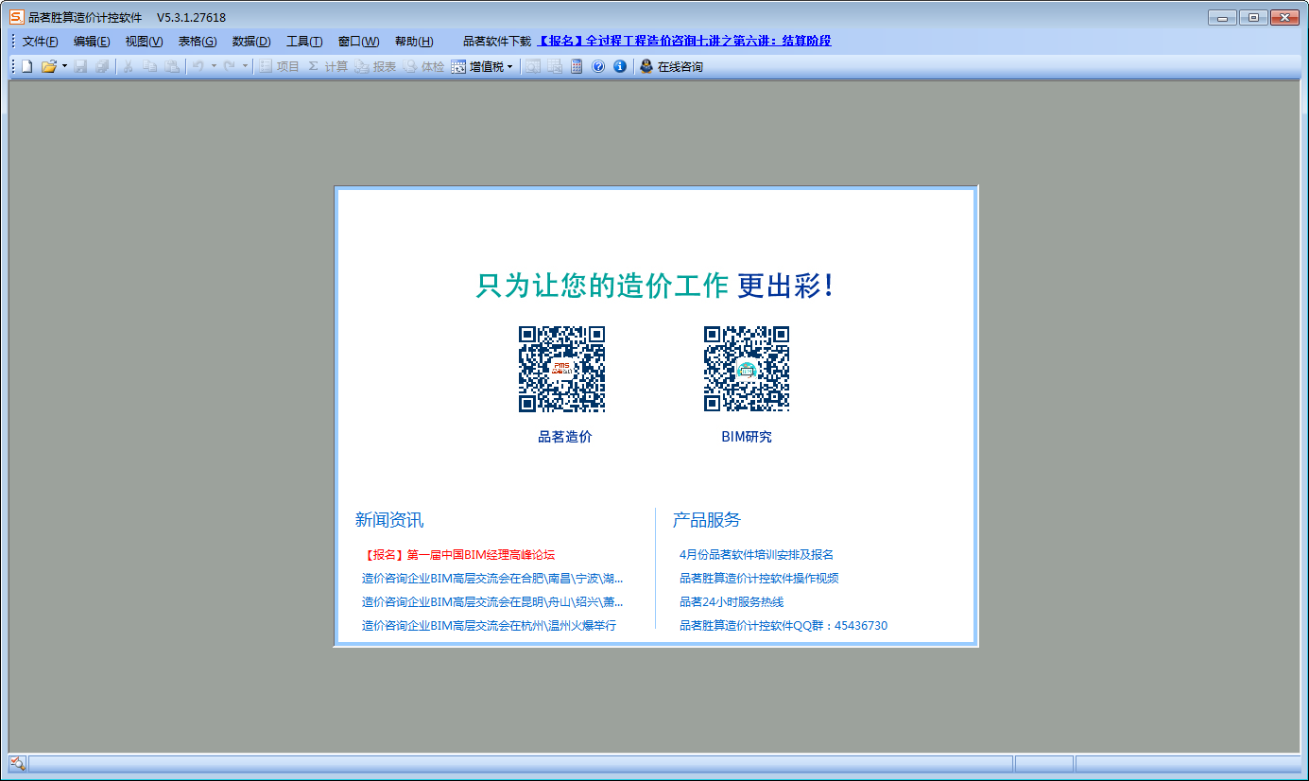Open 品茗24小时服务热线 link
Image resolution: width=1309 pixels, height=781 pixels.
[732, 602]
